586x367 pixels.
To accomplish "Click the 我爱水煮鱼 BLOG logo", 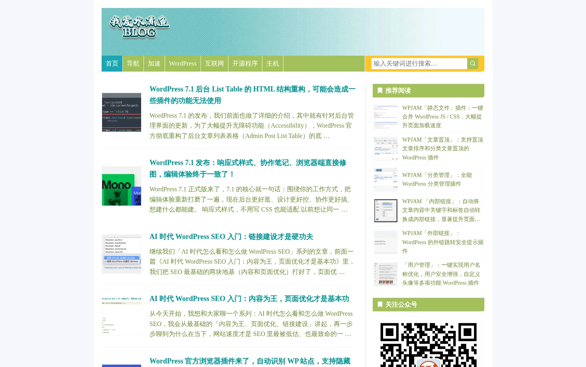I will point(140,27).
